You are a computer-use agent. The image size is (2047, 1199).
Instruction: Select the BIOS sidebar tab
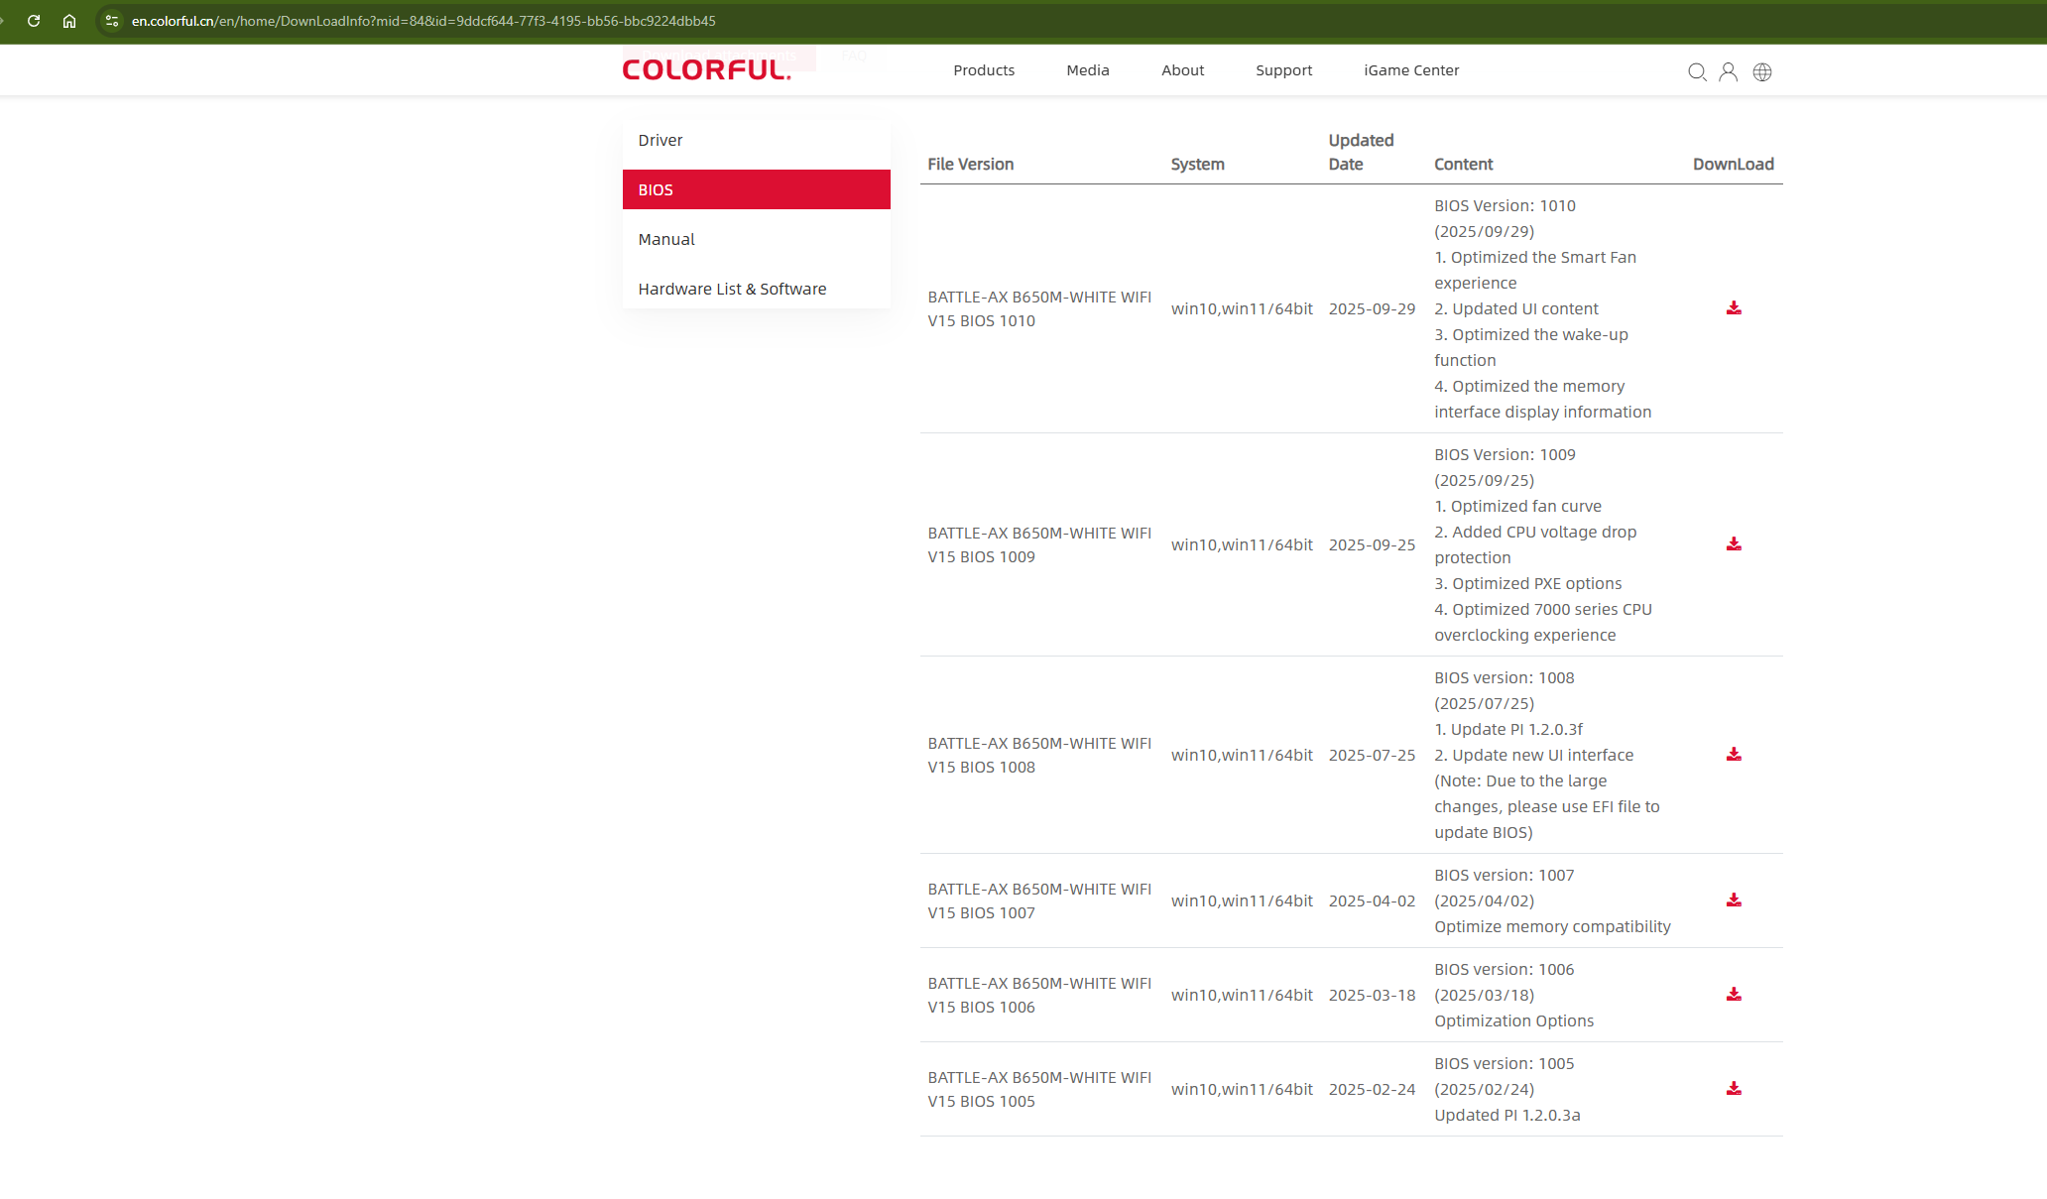tap(757, 189)
